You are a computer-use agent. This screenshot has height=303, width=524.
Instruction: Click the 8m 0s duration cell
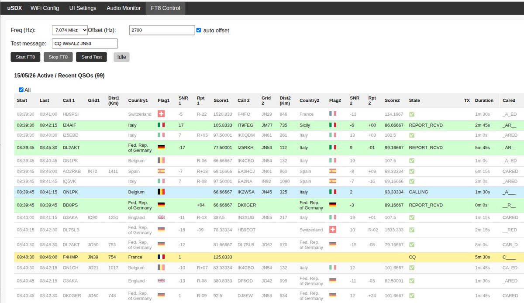[x=482, y=244]
